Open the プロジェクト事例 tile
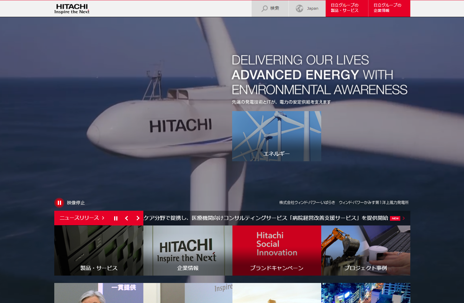Screen dimensions: 464x303 366,251
